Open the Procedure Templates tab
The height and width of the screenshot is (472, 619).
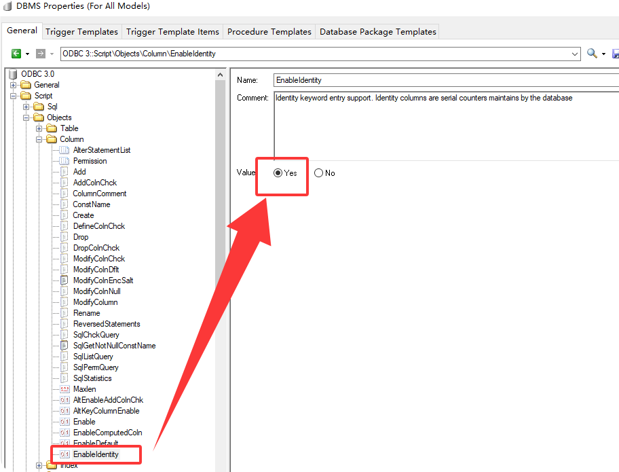click(x=269, y=32)
